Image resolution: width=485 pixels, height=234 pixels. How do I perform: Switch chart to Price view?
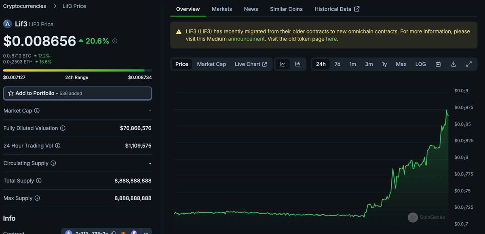coord(182,64)
